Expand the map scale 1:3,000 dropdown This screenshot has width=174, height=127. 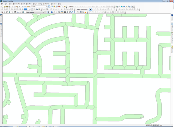coord(46,6)
